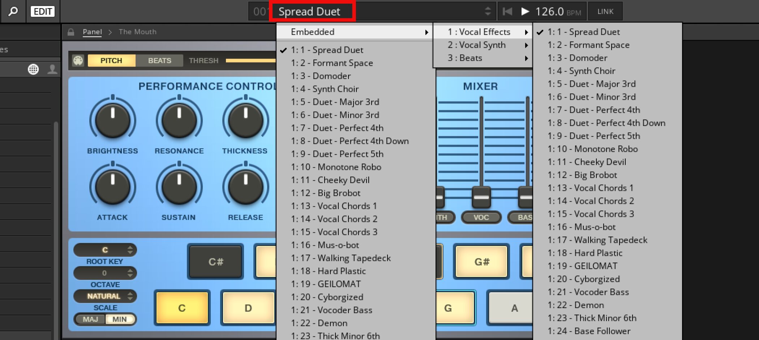Viewport: 759px width, 340px height.
Task: Start playback with the play icon
Action: (525, 12)
